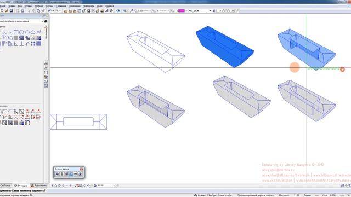The image size is (351, 197).
Task: Click the New document icon
Action: [x=2, y=11]
